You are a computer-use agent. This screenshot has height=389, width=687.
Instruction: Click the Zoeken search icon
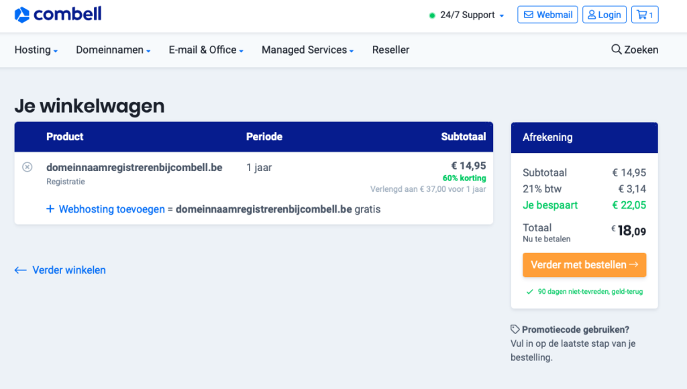616,50
